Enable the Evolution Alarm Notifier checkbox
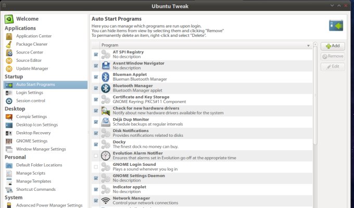Viewport: 354px width, 208px height. [x=96, y=155]
